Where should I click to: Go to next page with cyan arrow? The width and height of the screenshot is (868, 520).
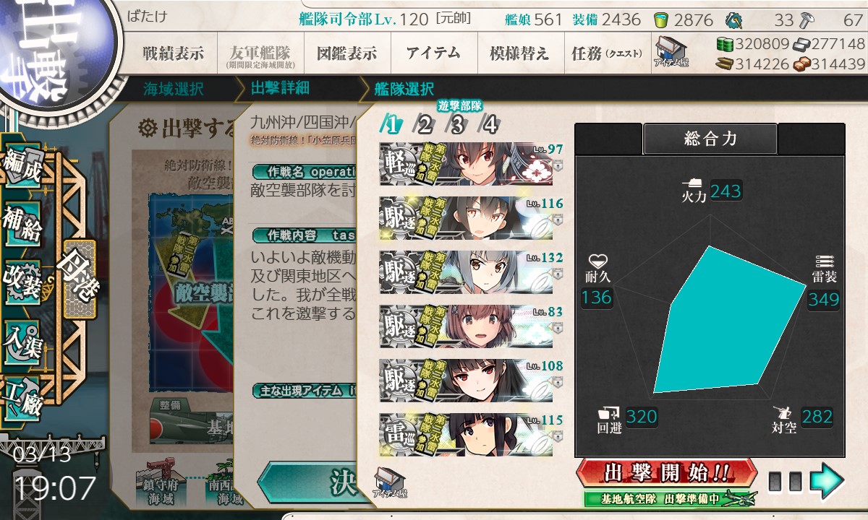[x=827, y=480]
